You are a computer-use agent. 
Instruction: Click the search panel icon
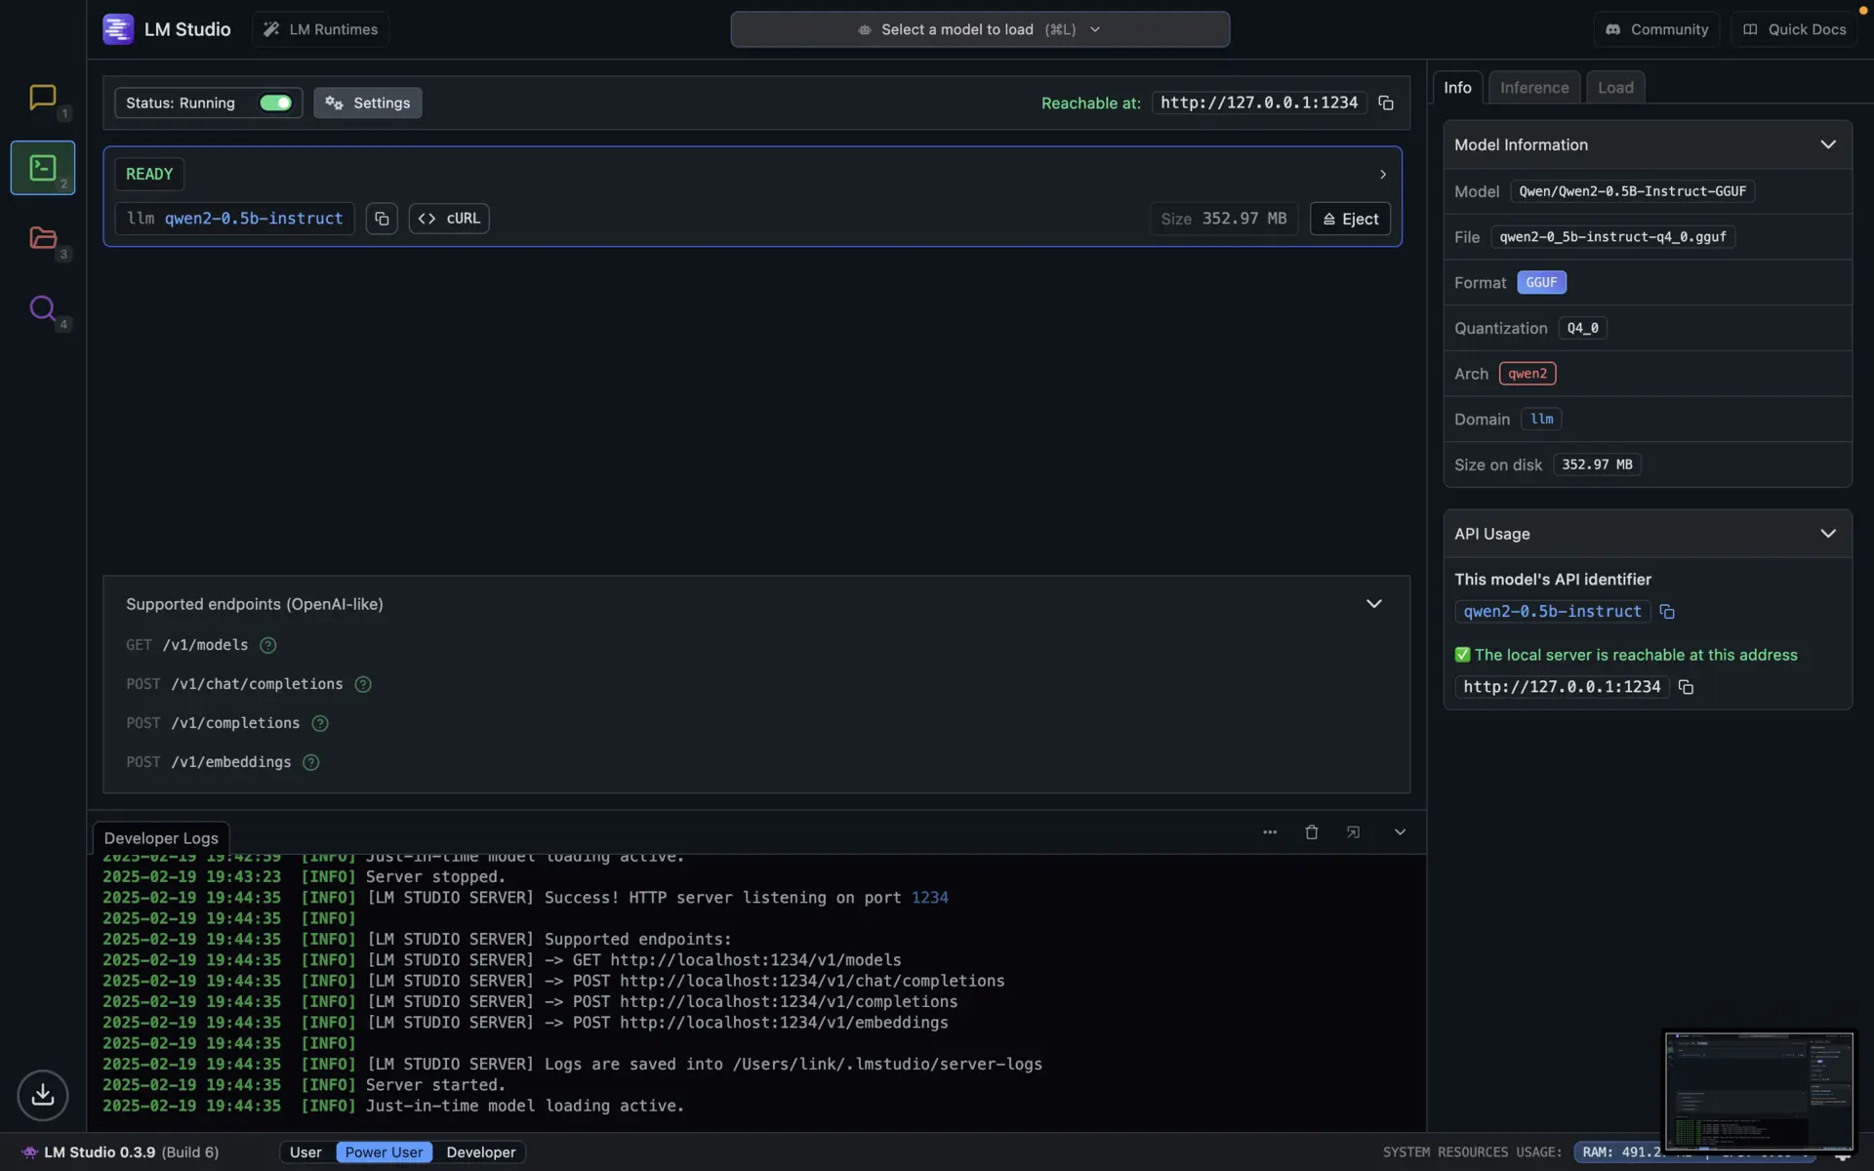pos(43,311)
